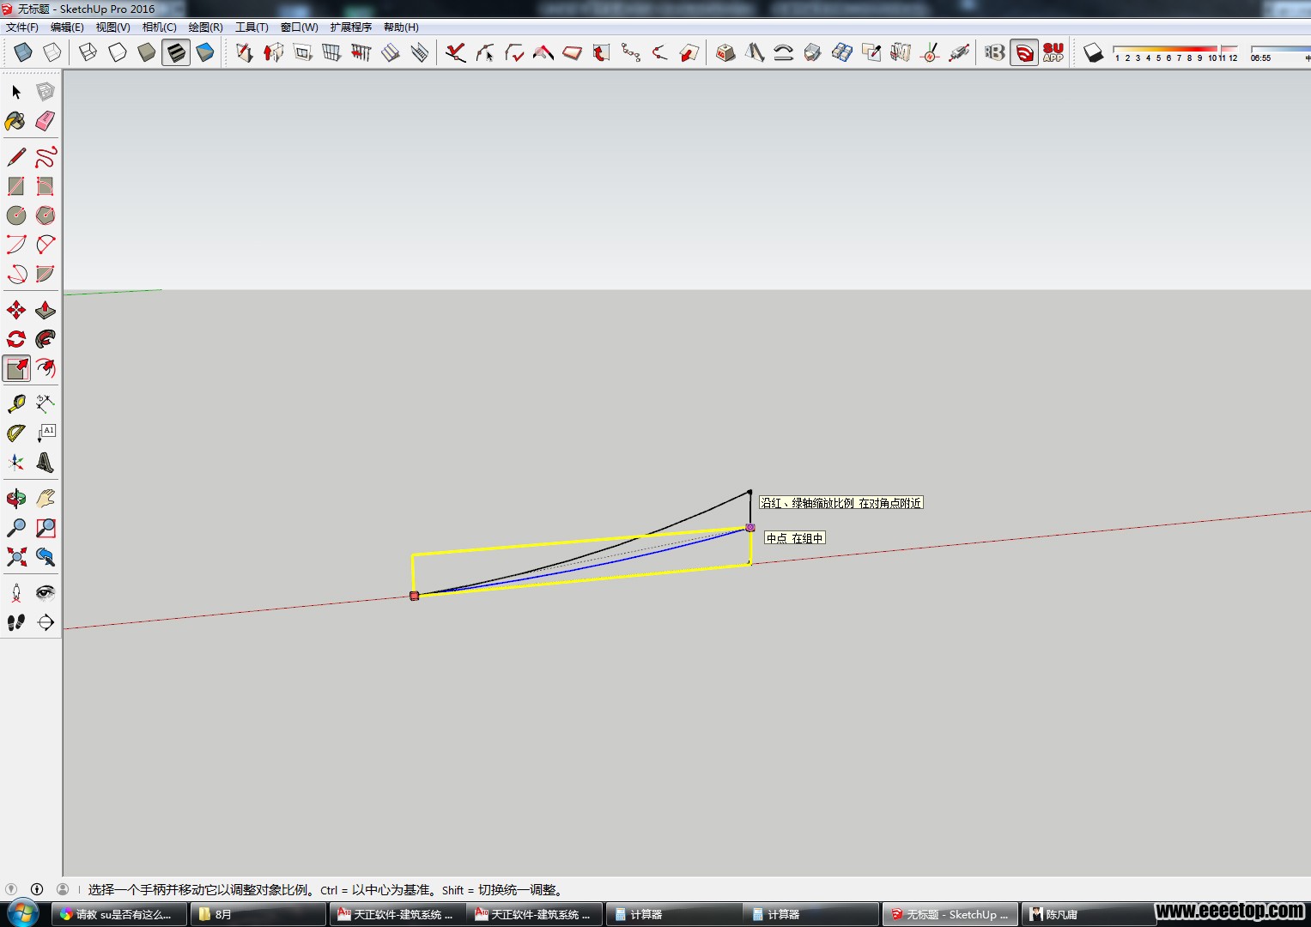Select the 3 Point Arc tool
The image size is (1311, 927).
[16, 274]
